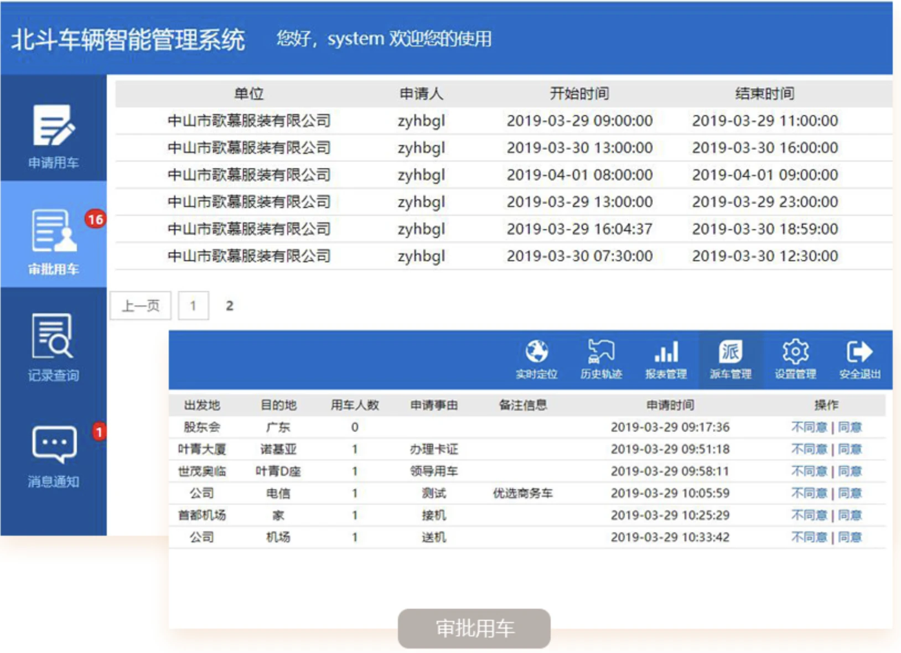
Task: Click 同意 for the 世茂奥临 row
Action: click(x=850, y=471)
